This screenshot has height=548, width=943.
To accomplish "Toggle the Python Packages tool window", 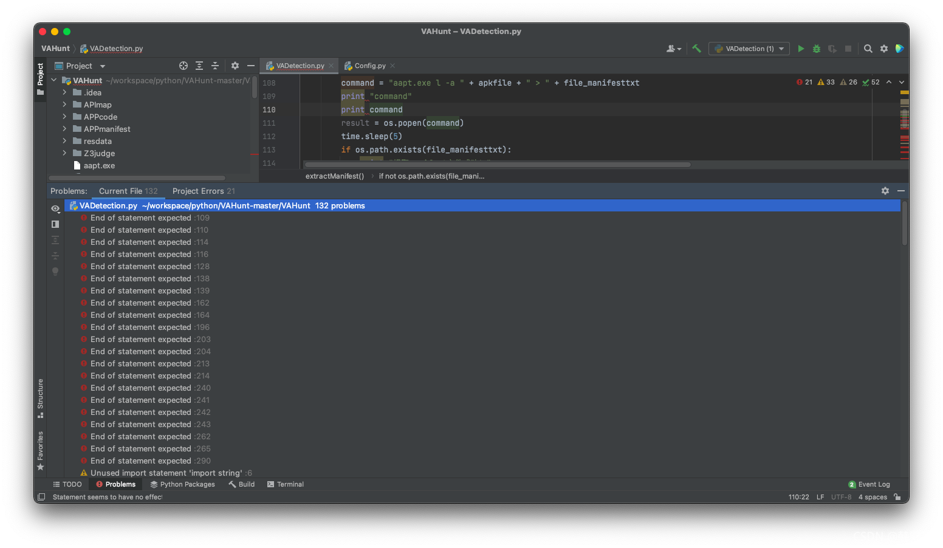I will tap(182, 484).
